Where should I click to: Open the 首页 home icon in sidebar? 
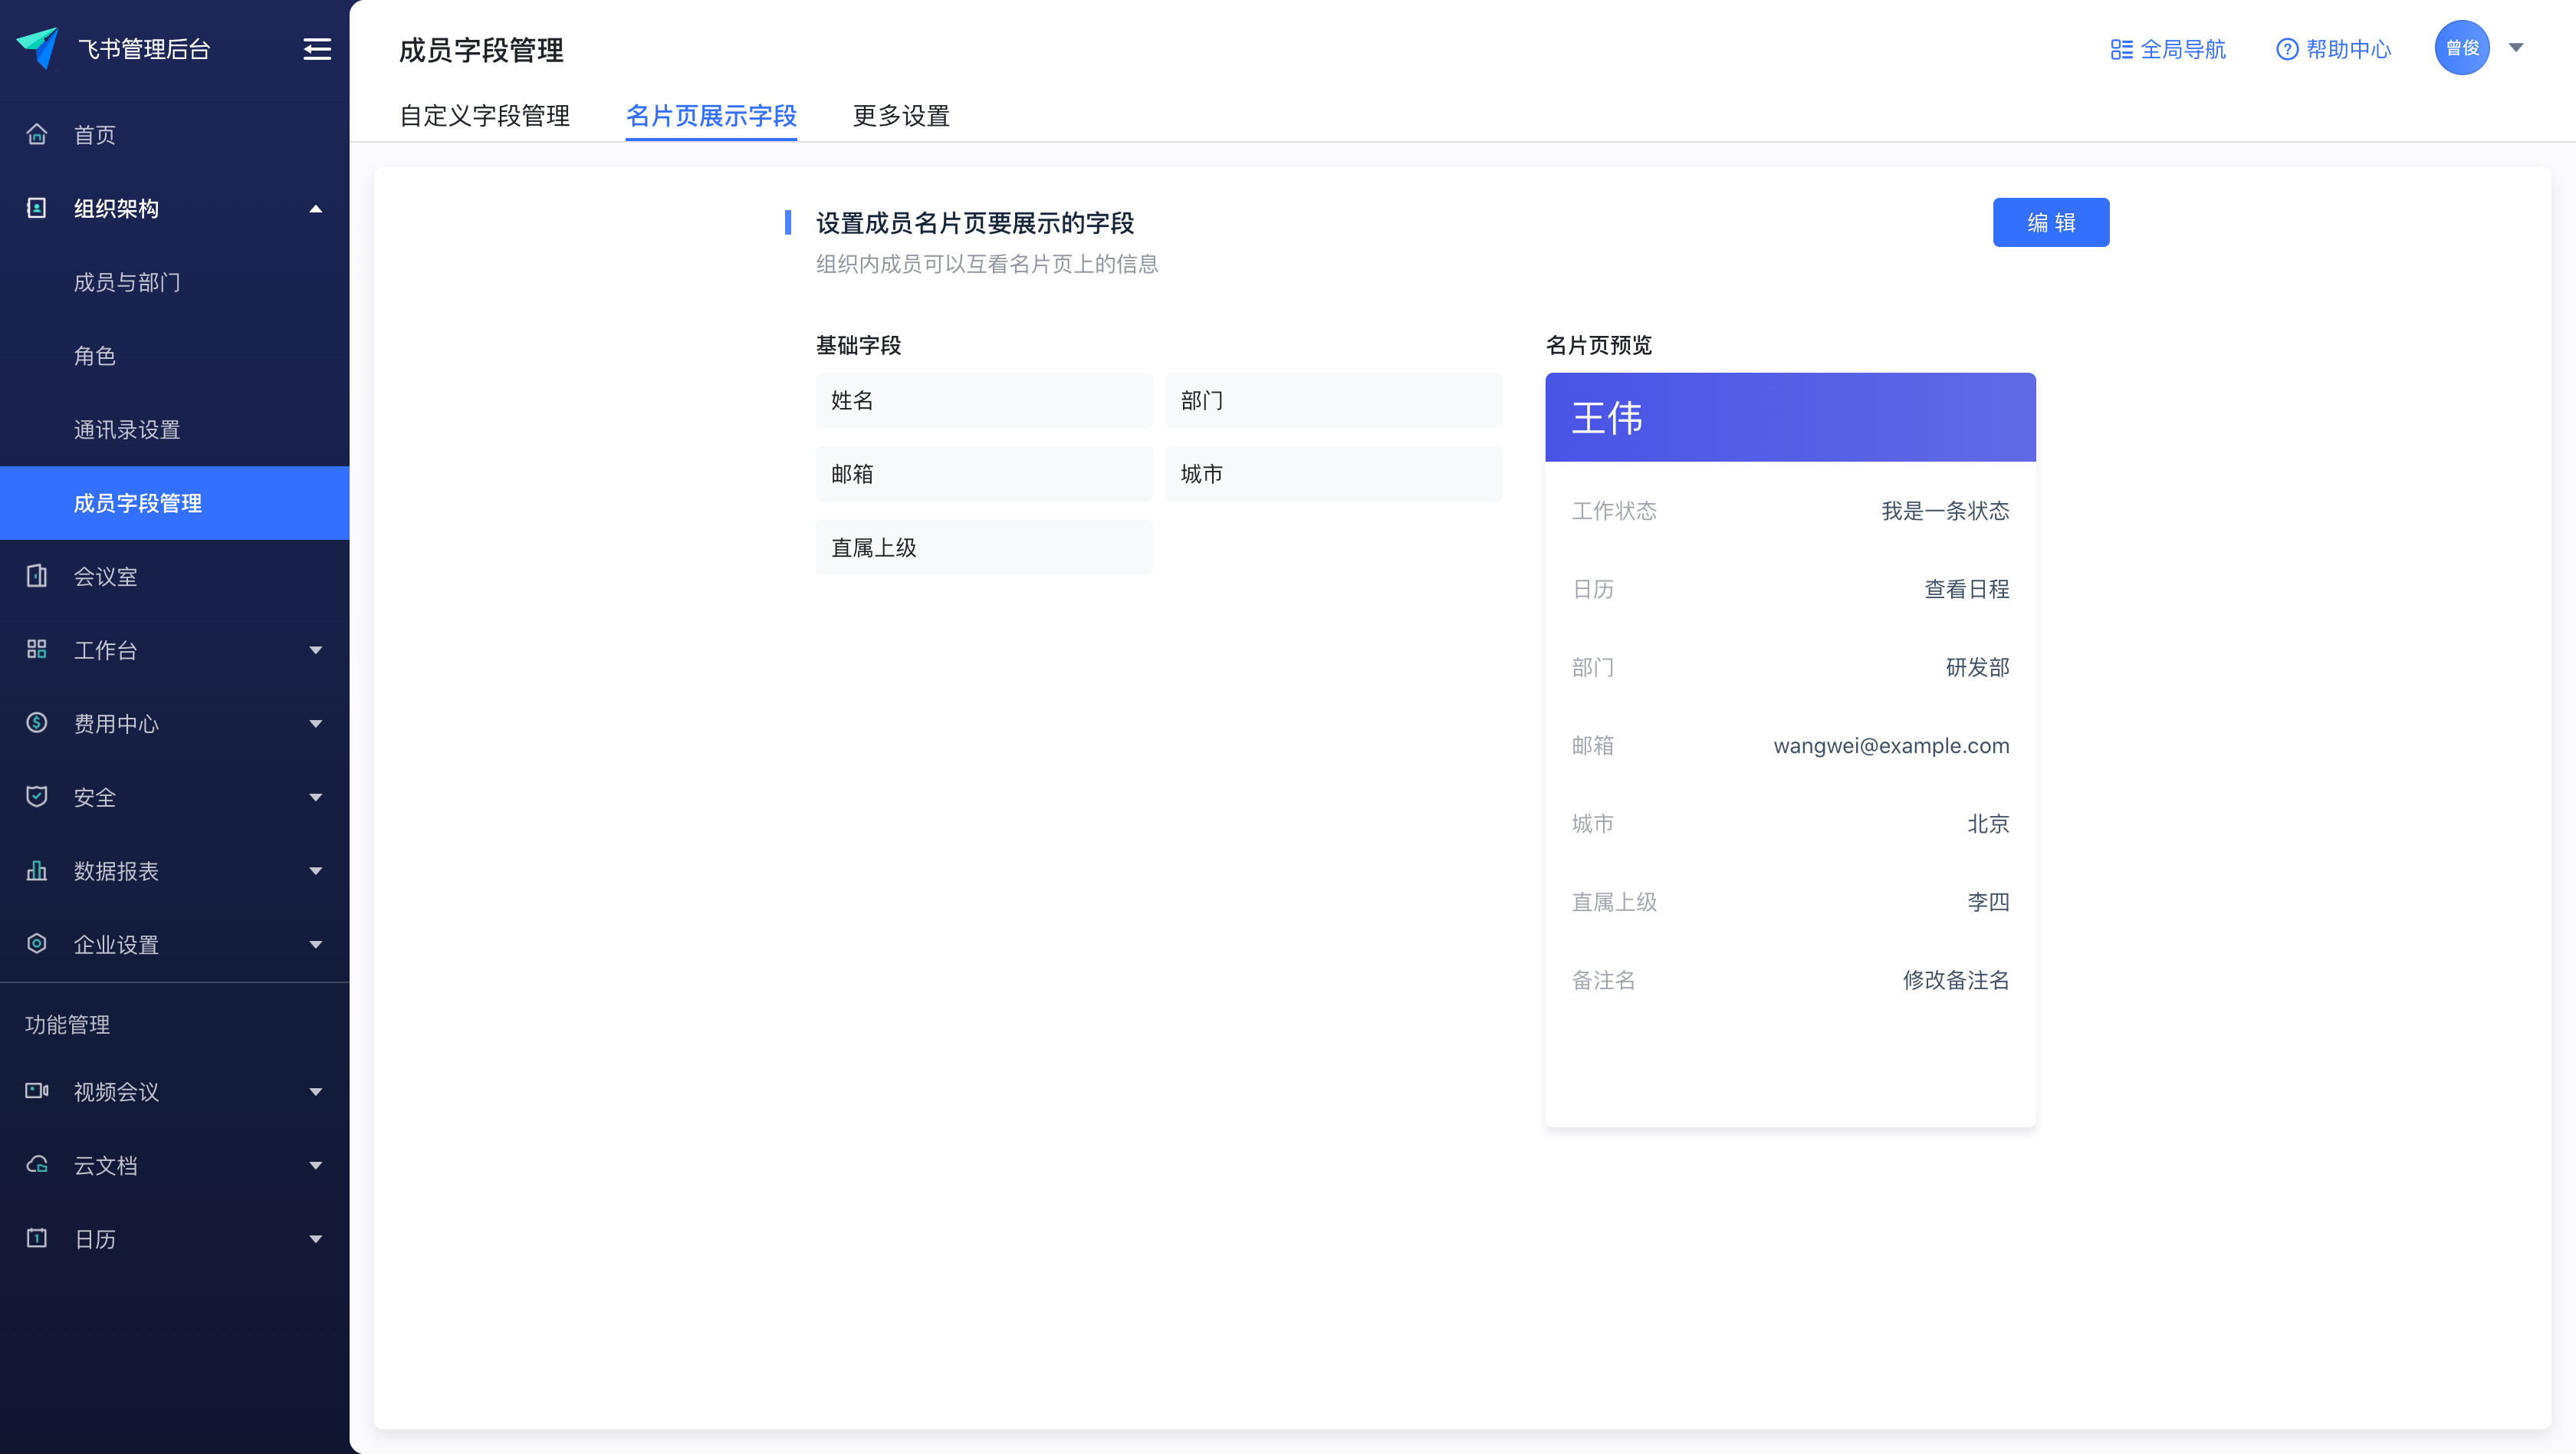(37, 135)
